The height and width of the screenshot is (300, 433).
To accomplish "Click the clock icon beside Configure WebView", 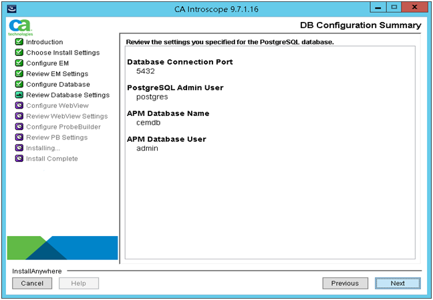I will click(x=19, y=106).
